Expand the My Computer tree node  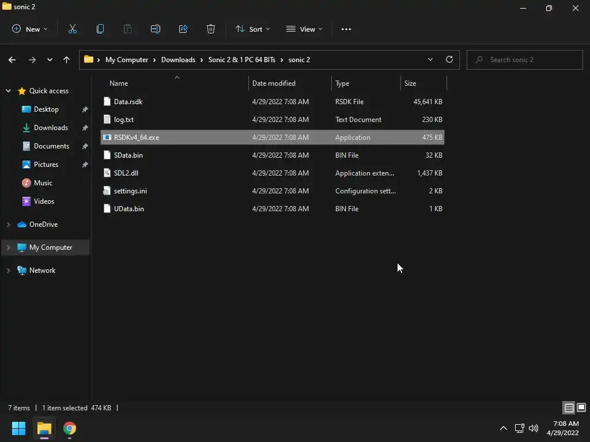[8, 247]
